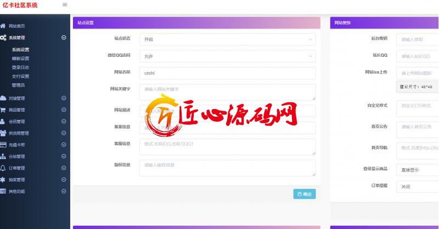Expand the 会员管理 chevron
439x229 pixels.
(64, 122)
